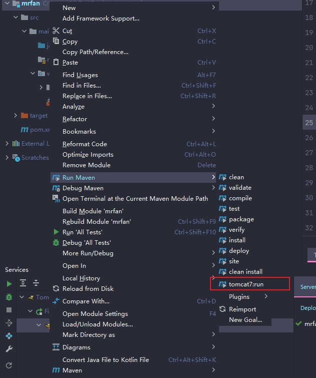Select Mark Directory as
Image resolution: width=316 pixels, height=378 pixels.
[88, 335]
